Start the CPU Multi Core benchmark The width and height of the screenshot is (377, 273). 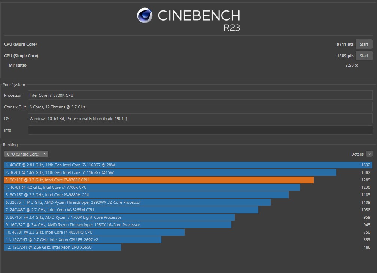coord(364,44)
